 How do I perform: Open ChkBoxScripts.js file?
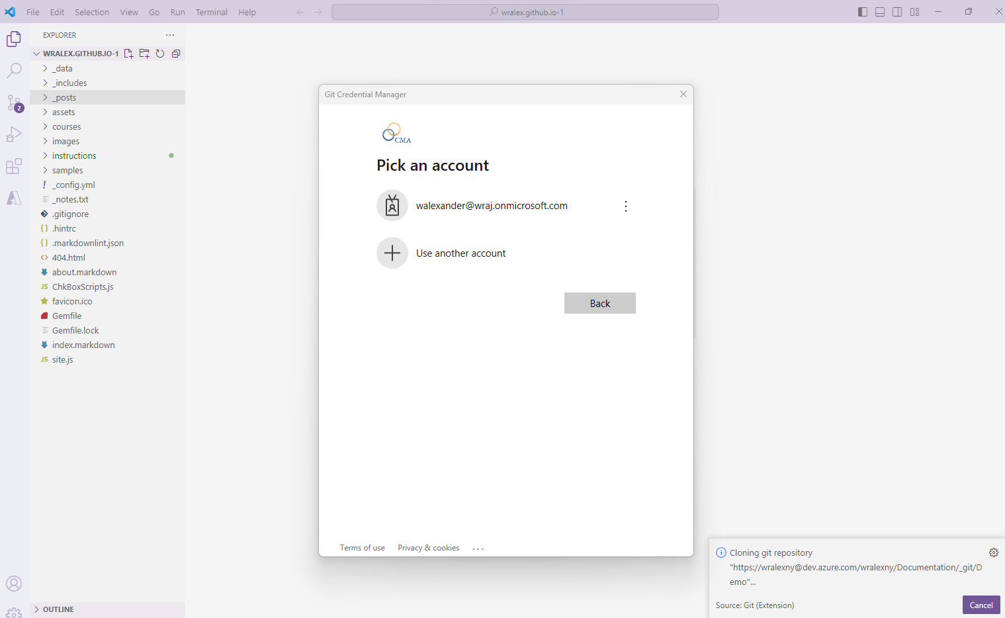click(x=108, y=287)
